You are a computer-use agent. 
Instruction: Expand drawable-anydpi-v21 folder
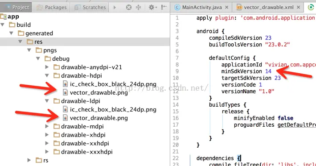point(47,67)
